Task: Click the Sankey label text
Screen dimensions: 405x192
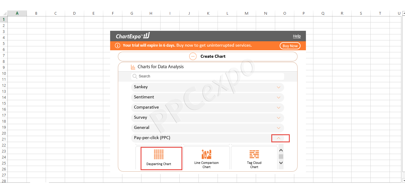Action: click(141, 87)
